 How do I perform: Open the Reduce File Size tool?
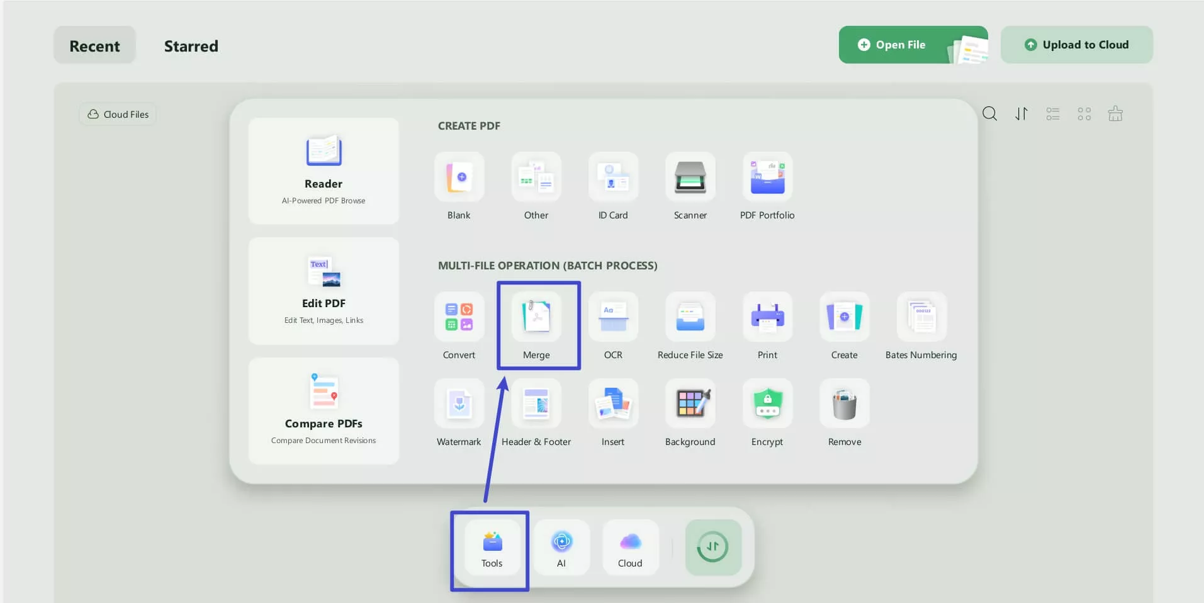(690, 324)
